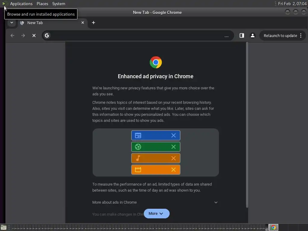Dismiss the green sports topic chip

click(174, 147)
